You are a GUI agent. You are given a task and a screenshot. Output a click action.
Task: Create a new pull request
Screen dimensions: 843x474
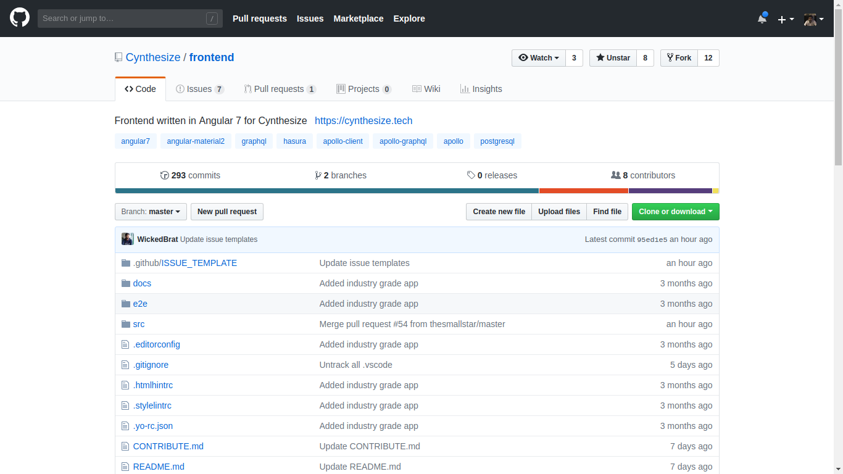(x=226, y=211)
